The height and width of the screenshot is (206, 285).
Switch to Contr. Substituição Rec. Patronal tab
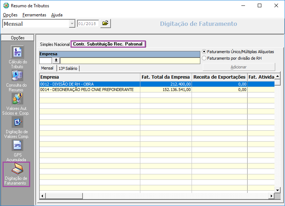coord(108,44)
